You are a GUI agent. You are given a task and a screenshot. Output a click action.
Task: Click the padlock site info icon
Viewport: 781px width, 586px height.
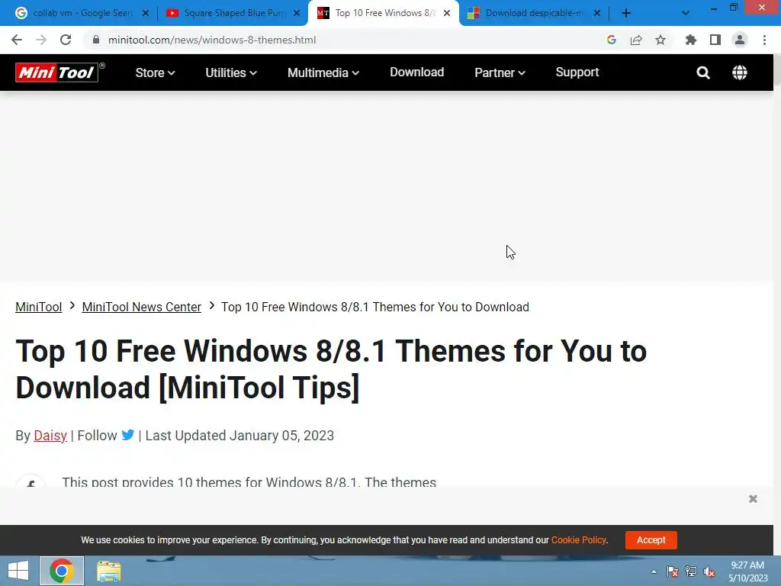point(95,40)
